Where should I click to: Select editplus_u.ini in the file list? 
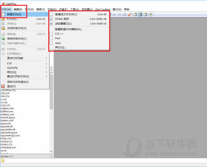coord(7,115)
